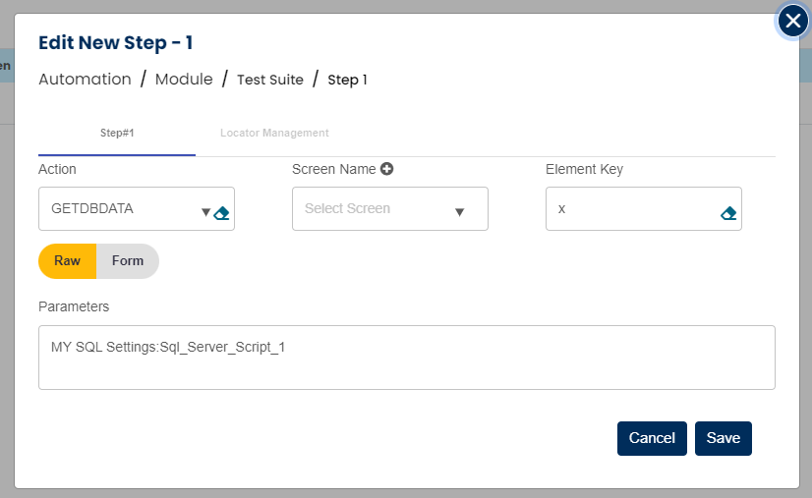The height and width of the screenshot is (498, 812).
Task: Open the Select Screen dropdown arrow
Action: coord(459,211)
